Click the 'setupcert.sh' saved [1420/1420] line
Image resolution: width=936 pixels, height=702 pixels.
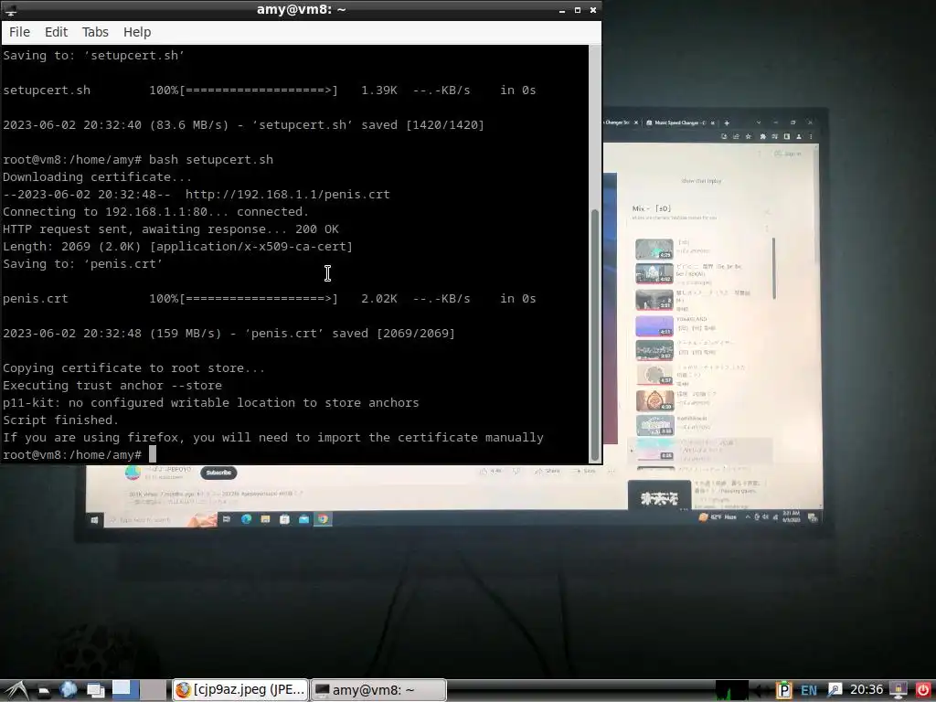[x=243, y=125]
